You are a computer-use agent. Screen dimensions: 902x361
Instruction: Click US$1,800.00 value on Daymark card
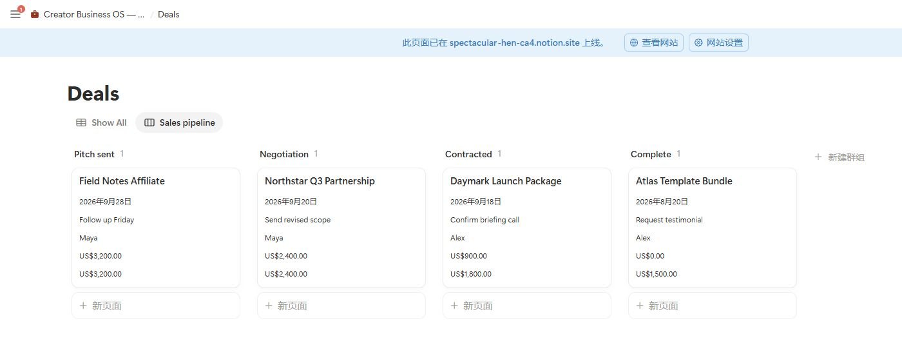(471, 274)
